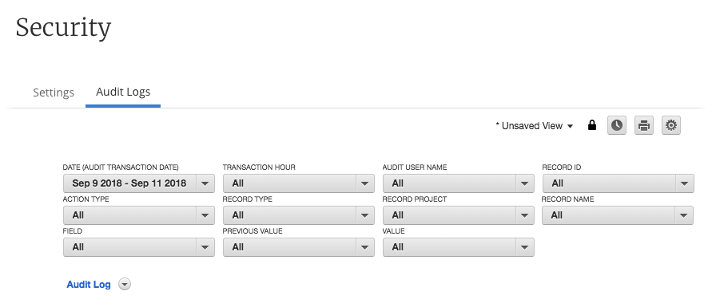Viewport: 712px width, 307px height.
Task: Open the Record Project filter
Action: point(459,215)
